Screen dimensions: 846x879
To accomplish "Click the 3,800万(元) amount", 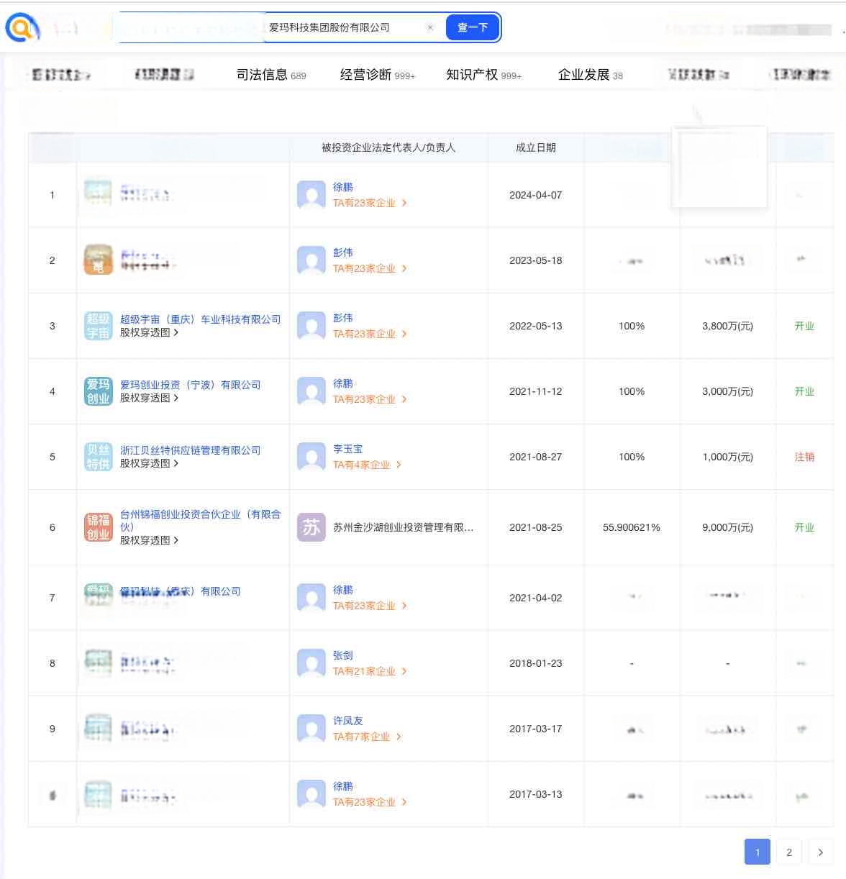I will [727, 326].
